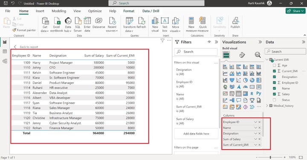Choose the R script visual
This screenshot has height=160, width=307.
pyautogui.click(x=252, y=94)
